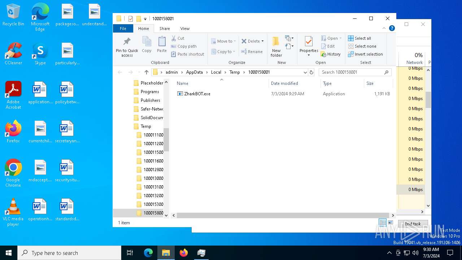The width and height of the screenshot is (462, 260).
Task: Click the Cut scissors command
Action: (178, 38)
